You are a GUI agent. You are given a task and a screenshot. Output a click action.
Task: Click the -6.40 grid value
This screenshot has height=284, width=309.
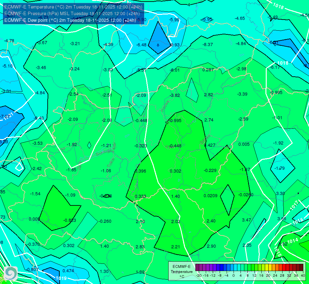pos(39,118)
